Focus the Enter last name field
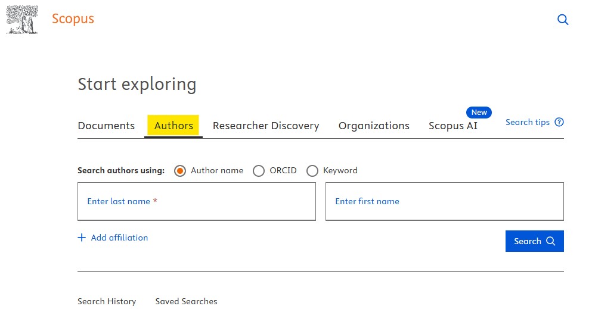 click(x=196, y=201)
